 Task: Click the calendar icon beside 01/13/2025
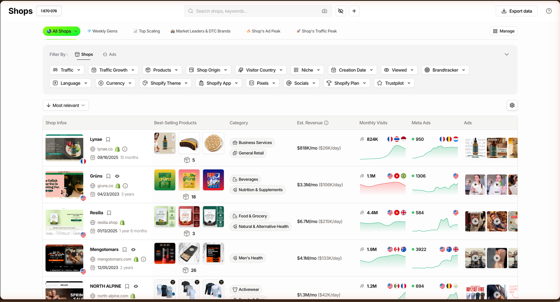click(x=93, y=231)
